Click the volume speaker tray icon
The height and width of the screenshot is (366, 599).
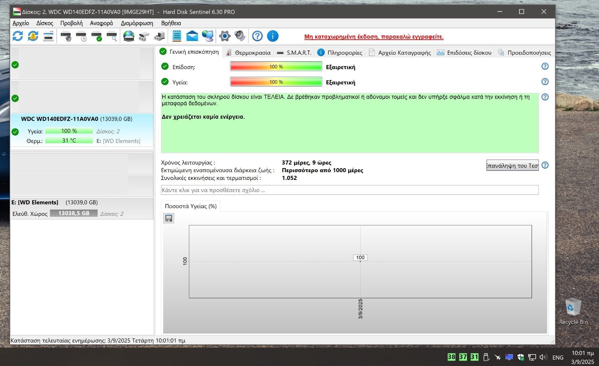pyautogui.click(x=543, y=357)
